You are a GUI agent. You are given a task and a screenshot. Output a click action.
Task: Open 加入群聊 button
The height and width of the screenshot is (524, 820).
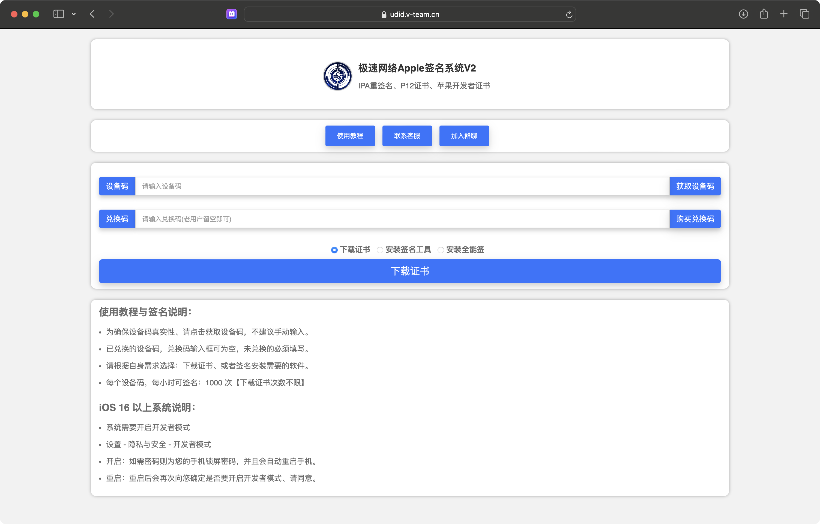point(464,136)
